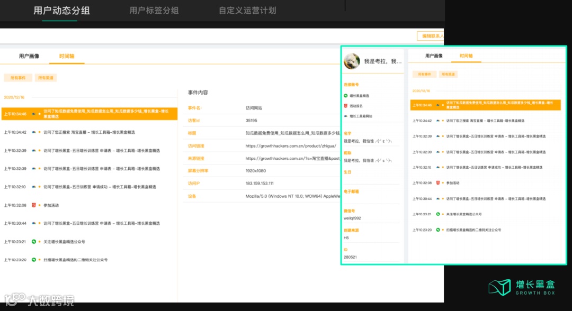Click the Growth Box cube logo
Viewport: 572px width, 311px height.
(x=500, y=287)
